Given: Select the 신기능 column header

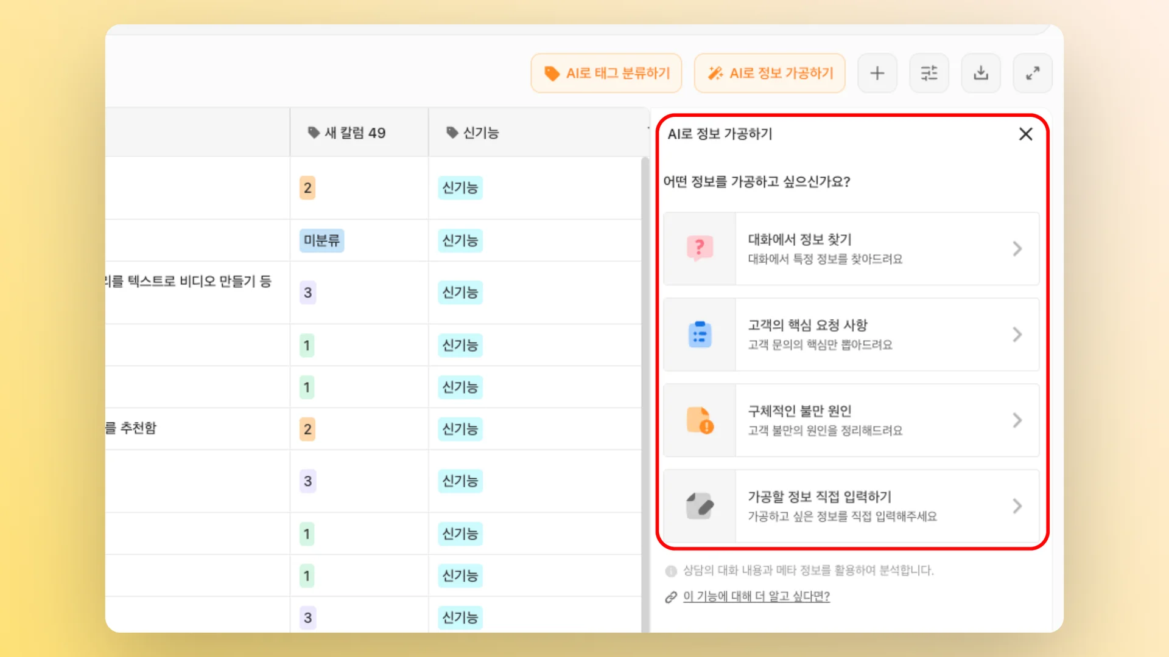Looking at the screenshot, I should (x=480, y=133).
